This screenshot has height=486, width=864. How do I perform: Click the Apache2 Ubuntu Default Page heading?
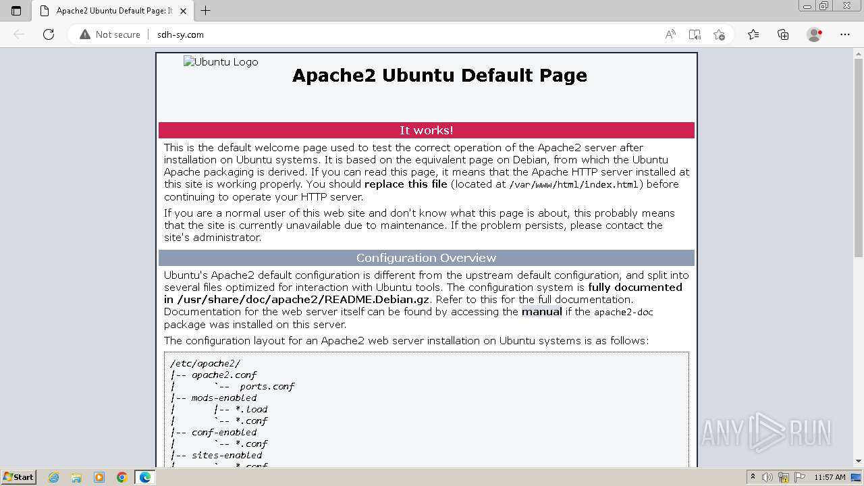click(x=439, y=75)
